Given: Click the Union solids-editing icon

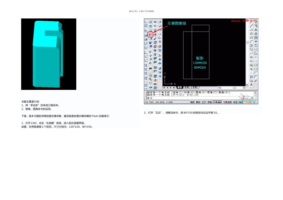Looking at the screenshot, I should [x=155, y=22].
